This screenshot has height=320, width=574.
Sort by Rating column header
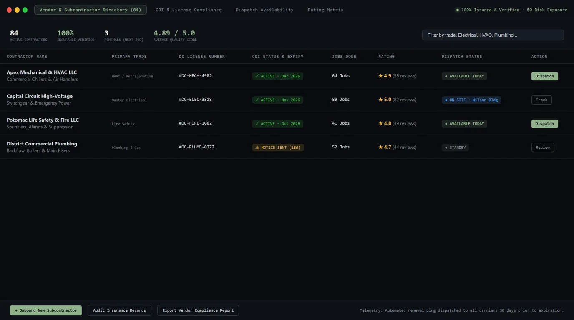(386, 57)
